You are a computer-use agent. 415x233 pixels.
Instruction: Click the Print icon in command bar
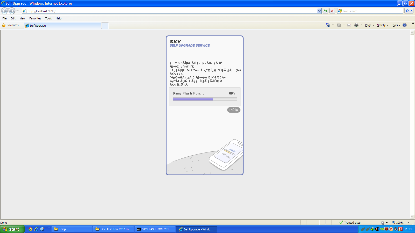pyautogui.click(x=356, y=25)
